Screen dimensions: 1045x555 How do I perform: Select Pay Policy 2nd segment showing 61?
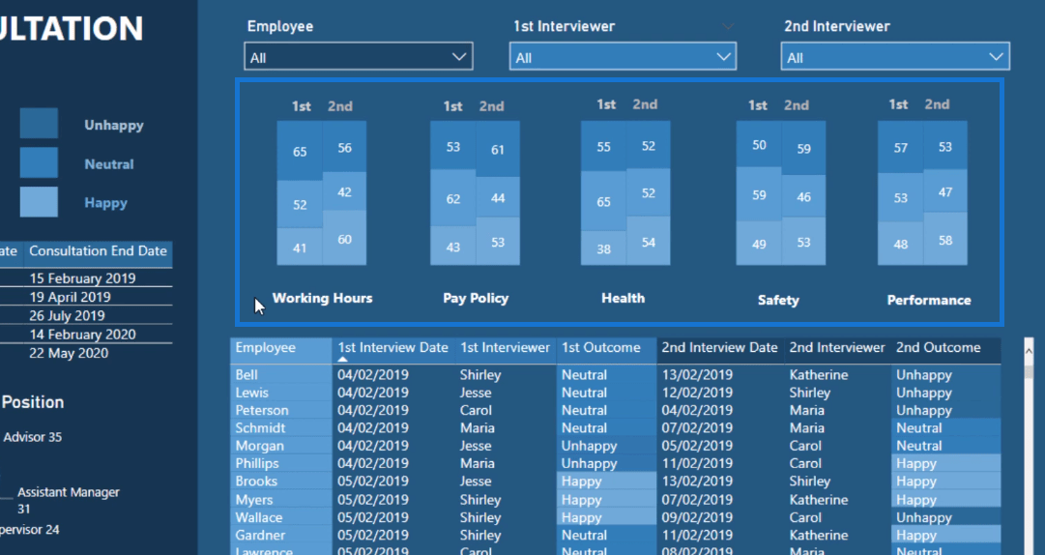[498, 149]
